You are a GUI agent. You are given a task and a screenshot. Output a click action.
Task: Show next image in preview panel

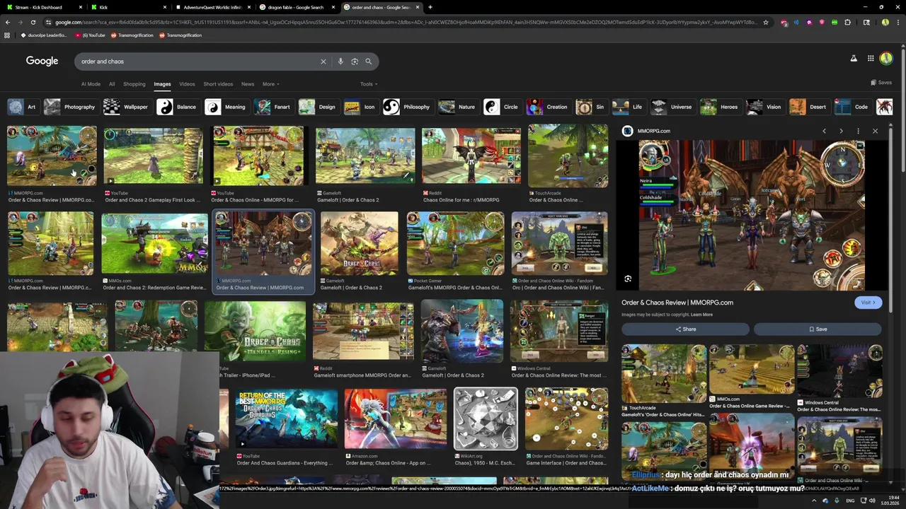(x=841, y=131)
